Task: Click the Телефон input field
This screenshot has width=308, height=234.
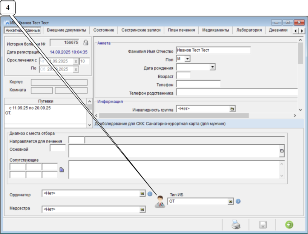Action: coord(198,84)
